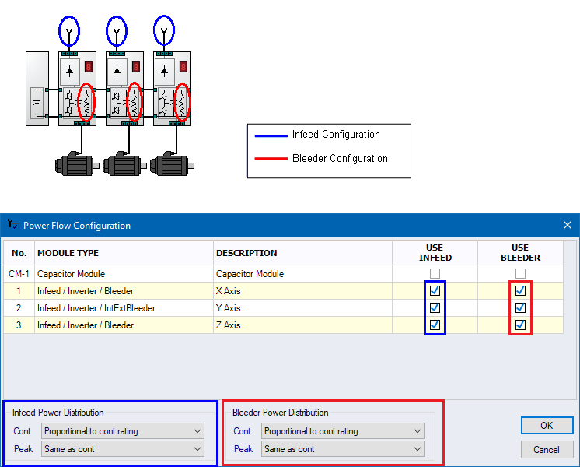
Task: Click the rightmost infeed Y symbol
Action: coord(163,32)
